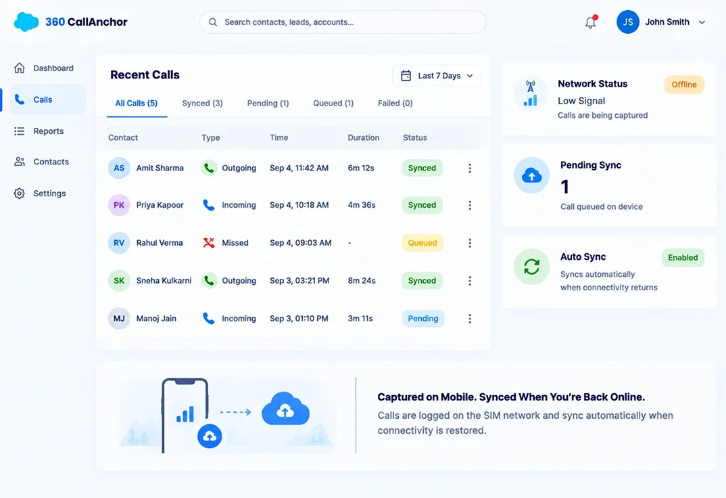Open the Last 7 Days date dropdown
The height and width of the screenshot is (498, 726).
pyautogui.click(x=437, y=76)
